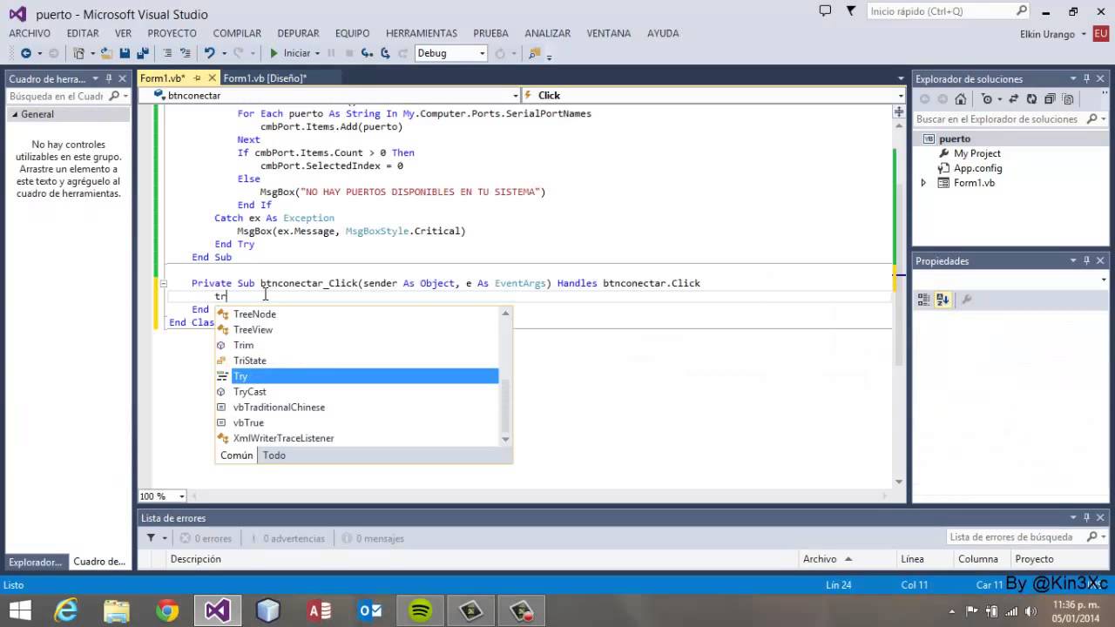Click the IntelliSense list vertical scrollbar

[505, 376]
